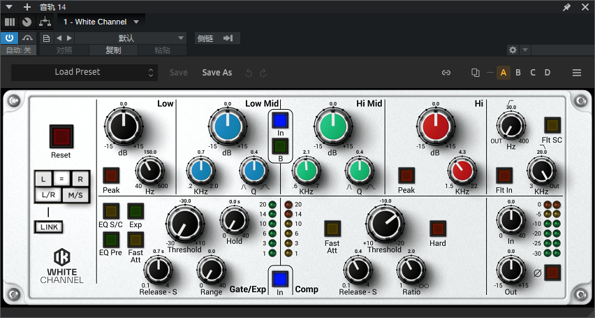Expand the dropdown arrow beside the gear
Viewport: 595px width, 318px height.
(x=524, y=50)
